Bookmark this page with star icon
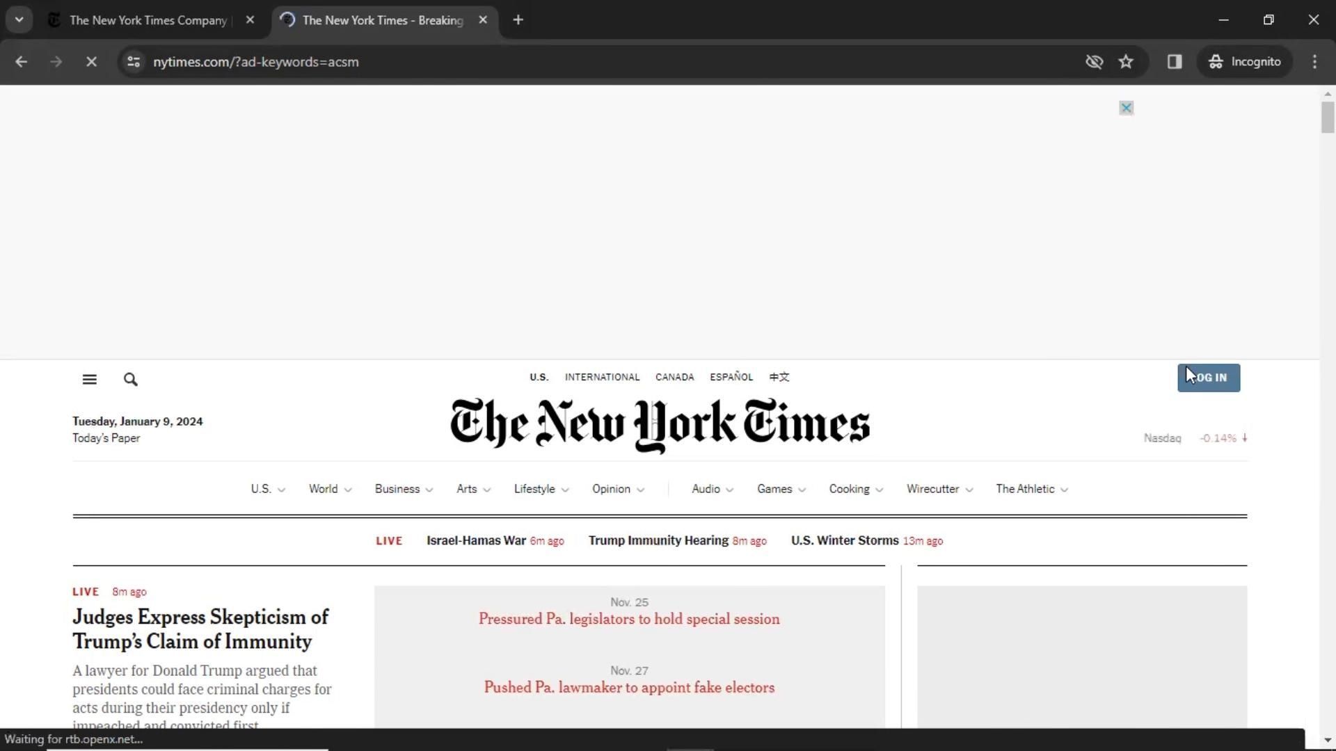Viewport: 1336px width, 751px height. coord(1126,62)
